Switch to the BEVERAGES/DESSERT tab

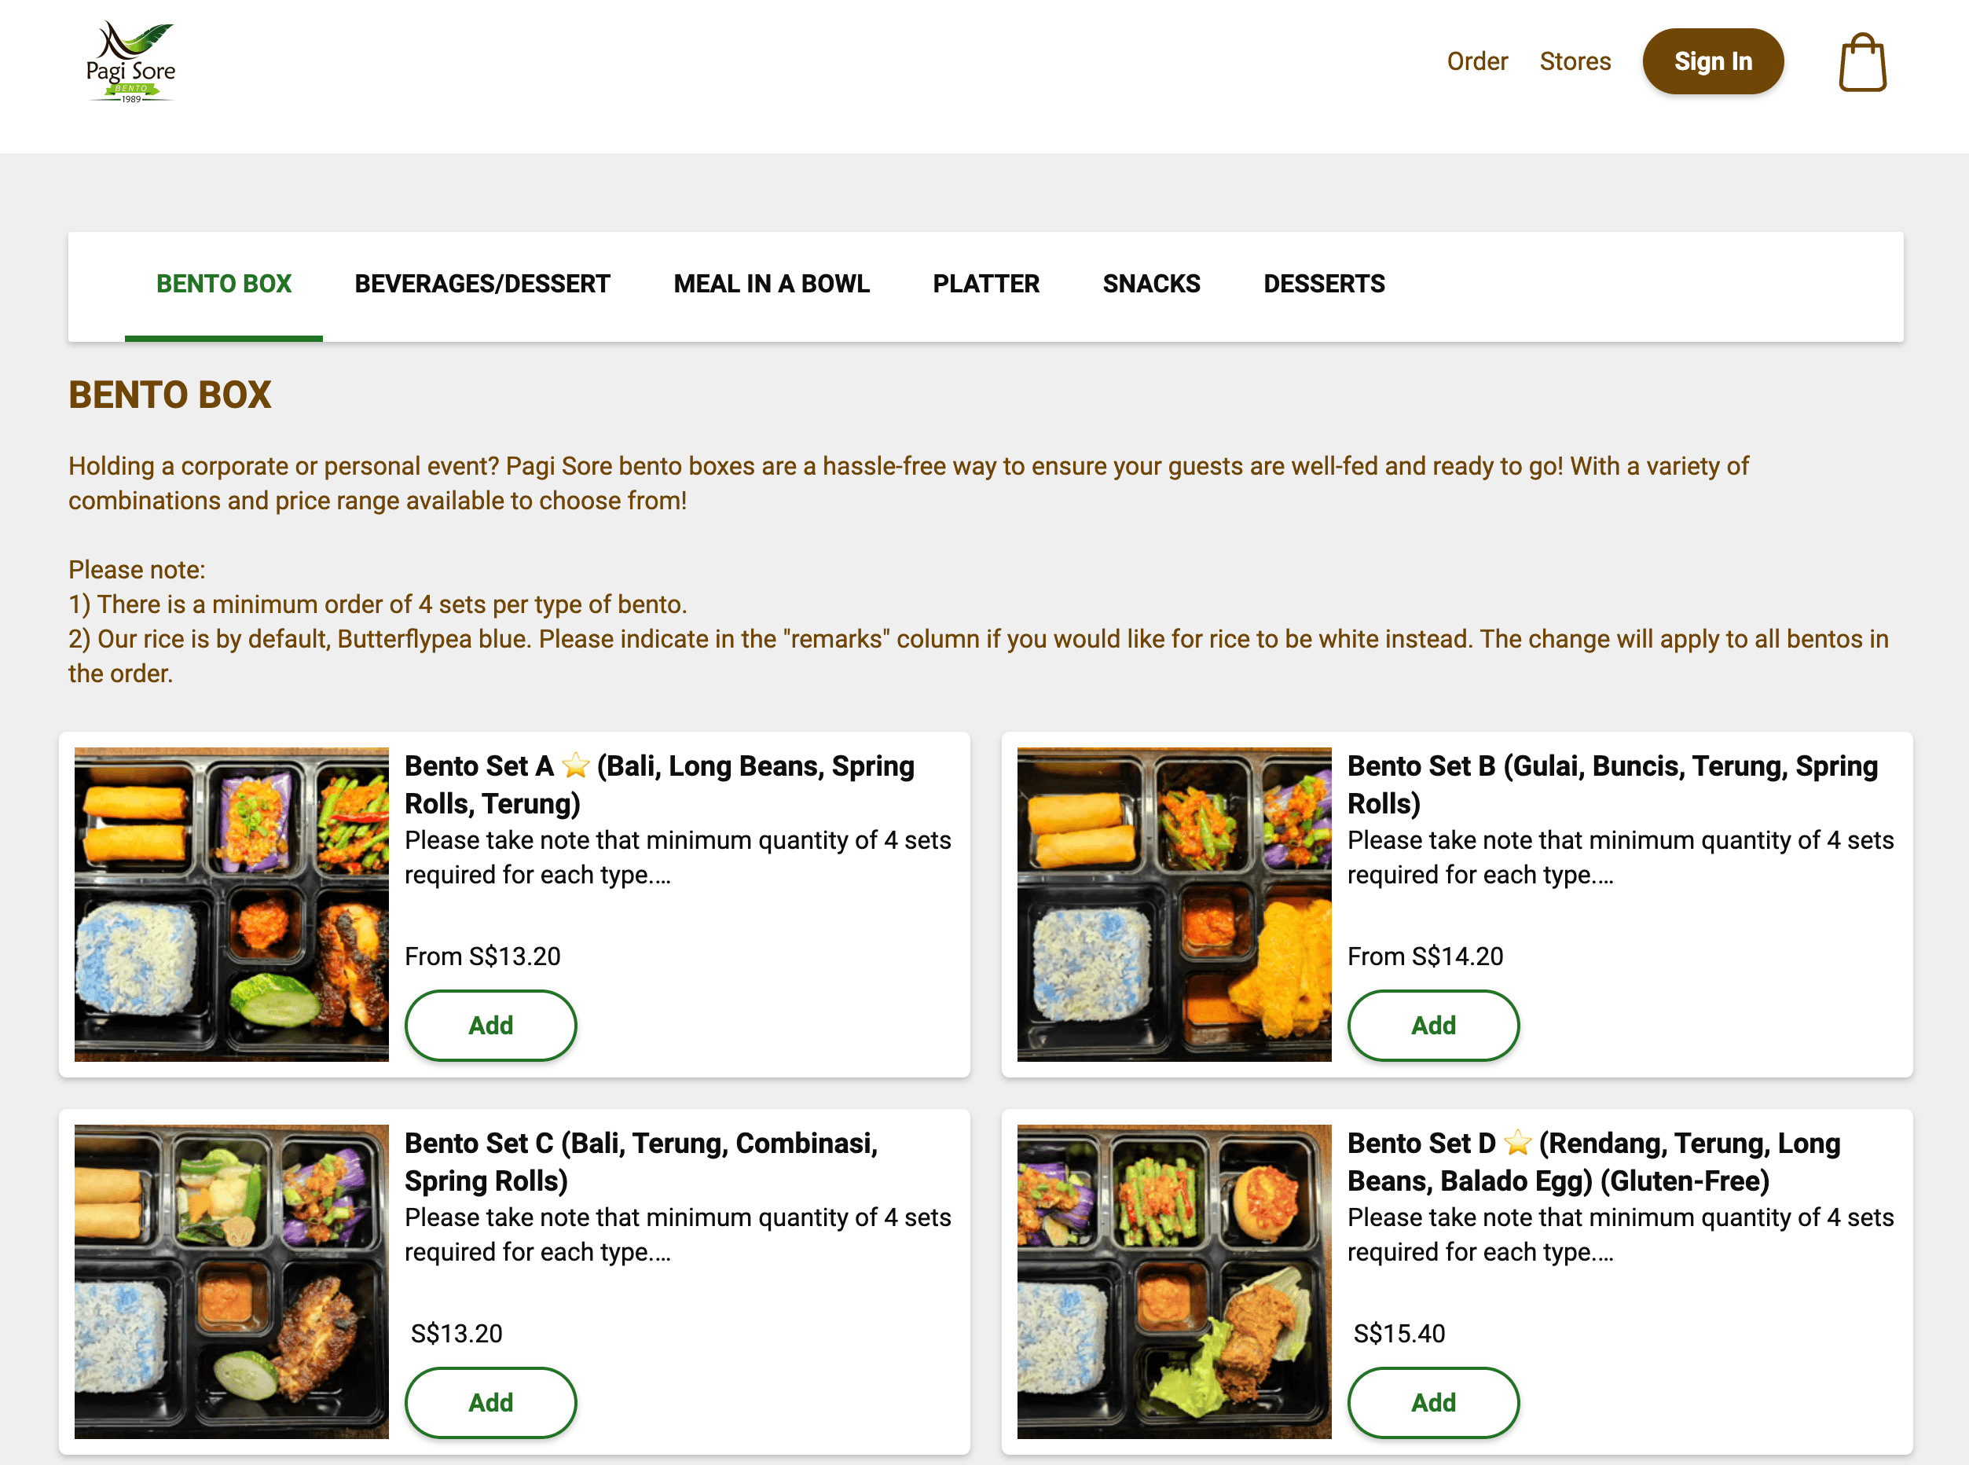(482, 284)
